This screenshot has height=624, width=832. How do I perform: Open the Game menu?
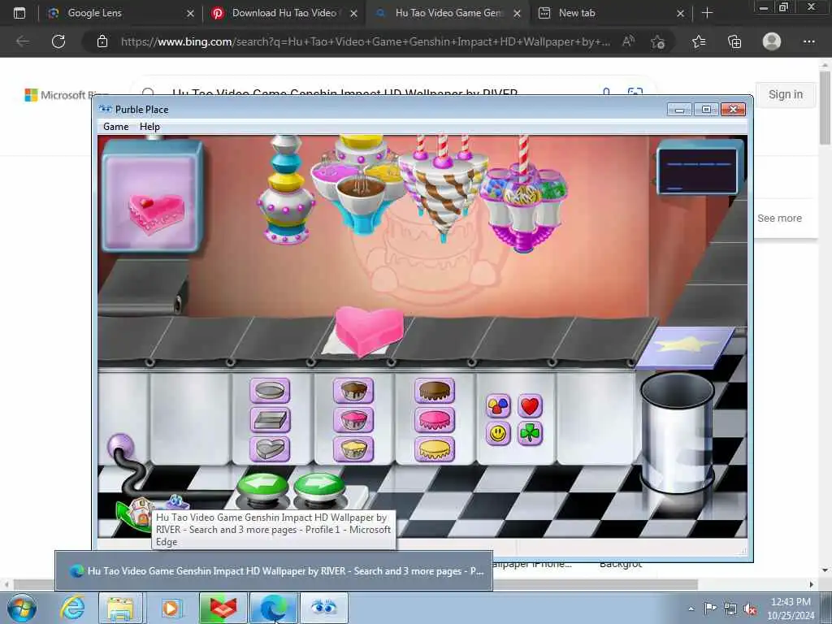[x=115, y=127]
